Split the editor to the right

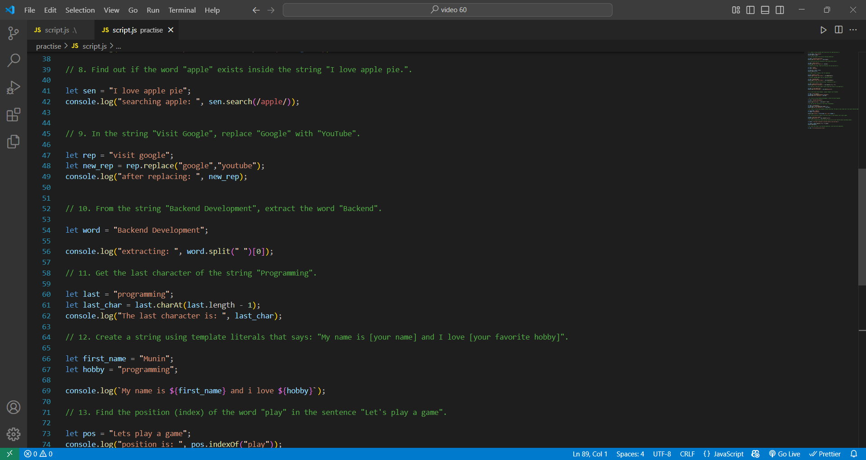point(838,30)
